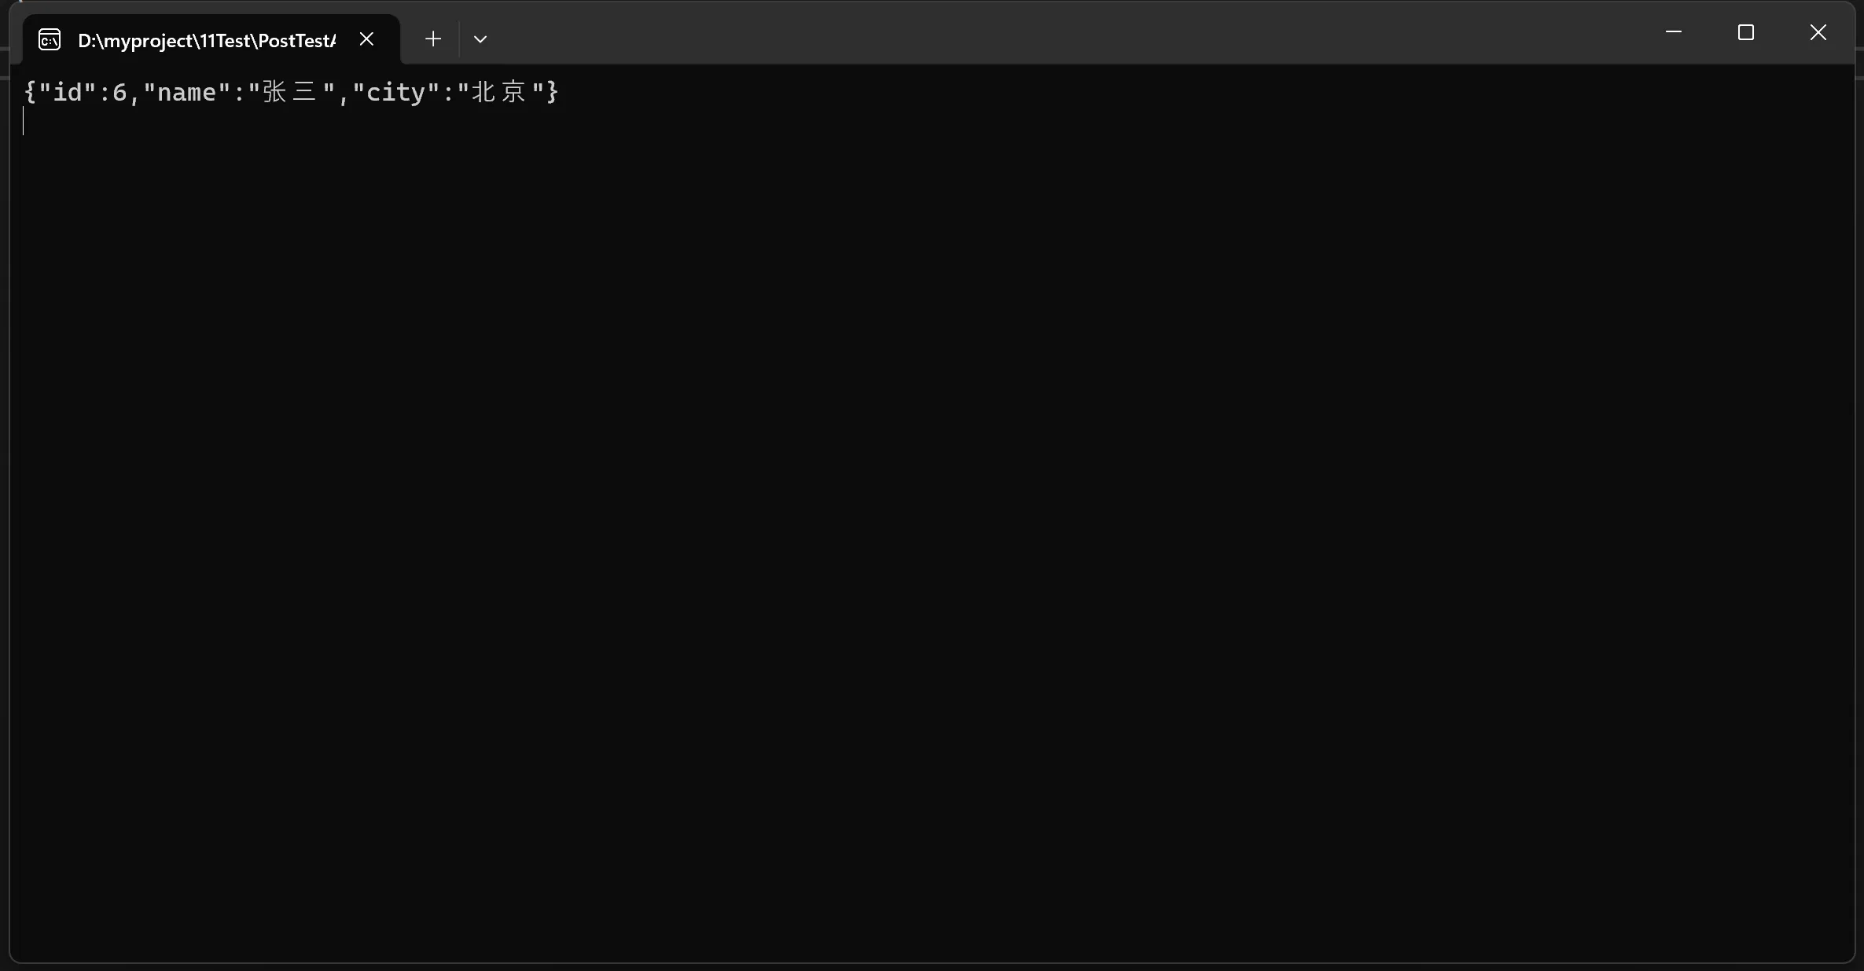The height and width of the screenshot is (971, 1864).
Task: Expand the new tab profile dropdown chevron
Action: click(x=480, y=39)
